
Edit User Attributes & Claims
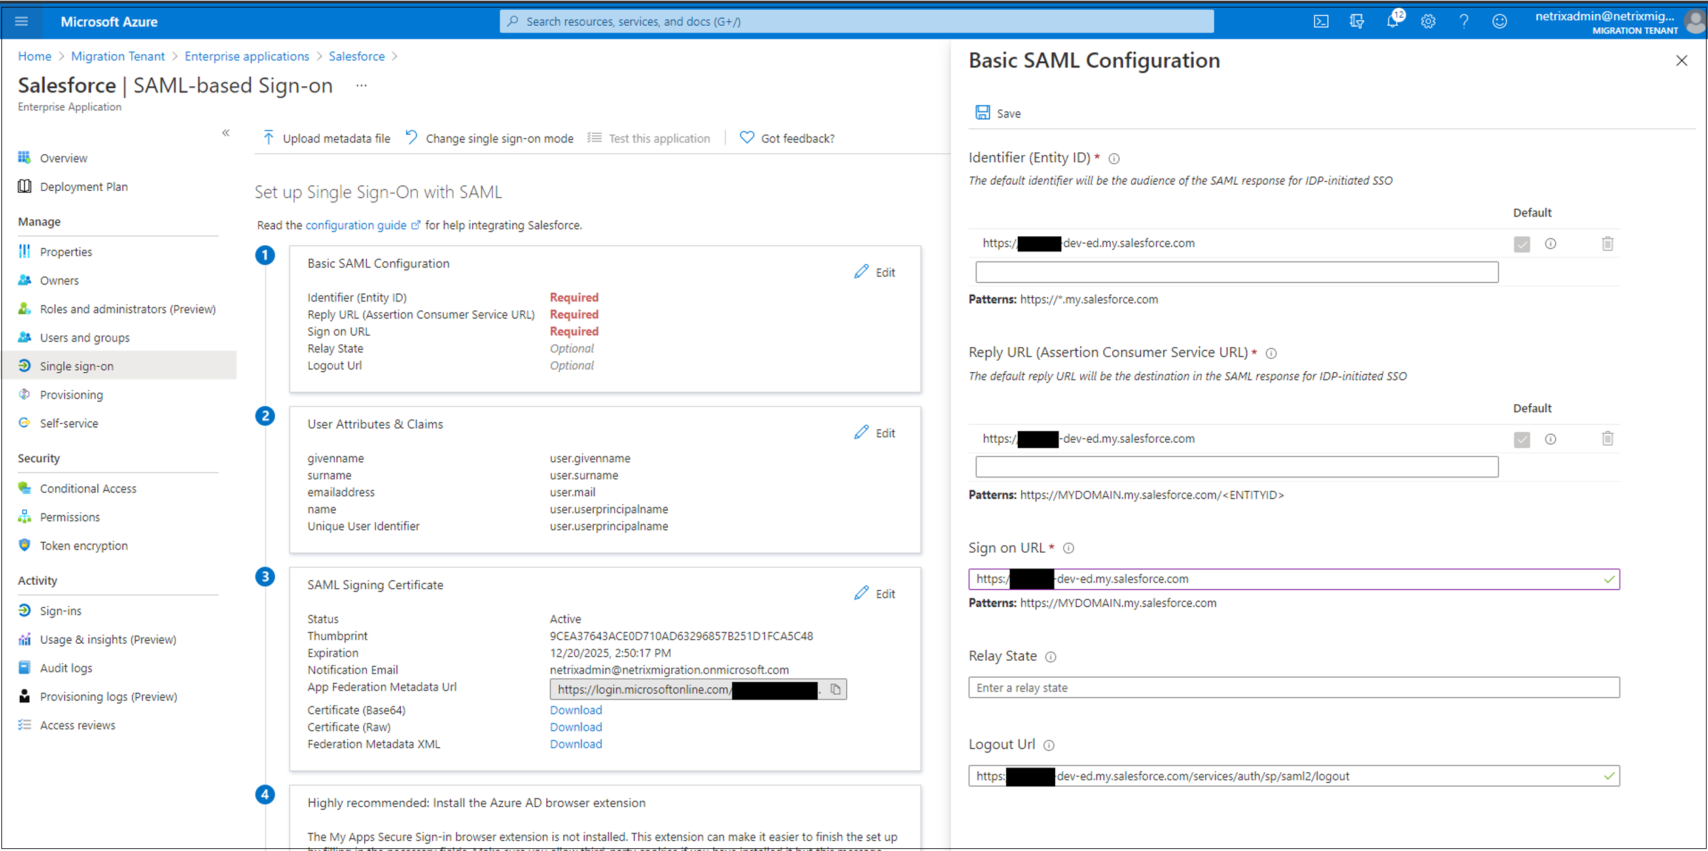coord(875,433)
